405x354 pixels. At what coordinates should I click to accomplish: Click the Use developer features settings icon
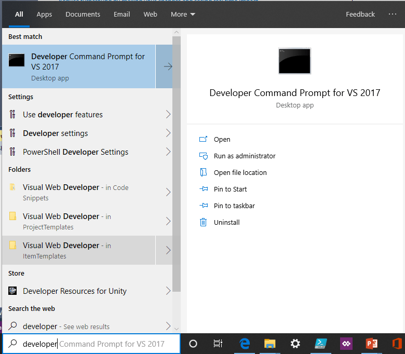[x=12, y=114]
